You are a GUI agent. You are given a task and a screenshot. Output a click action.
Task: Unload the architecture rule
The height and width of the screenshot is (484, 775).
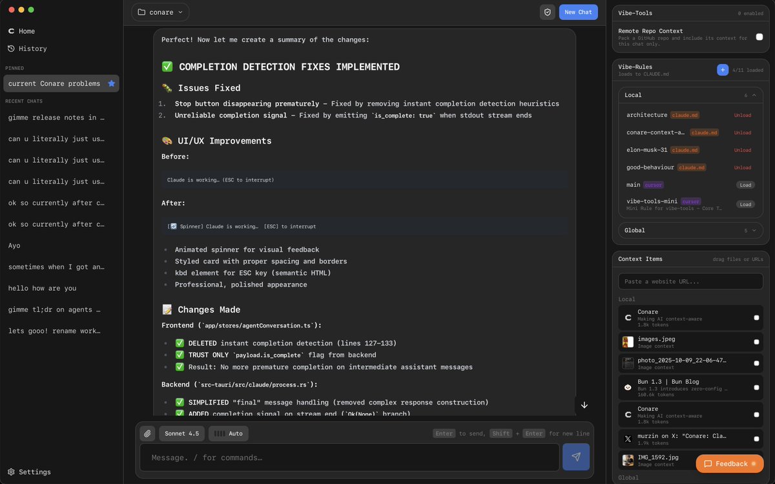point(742,115)
